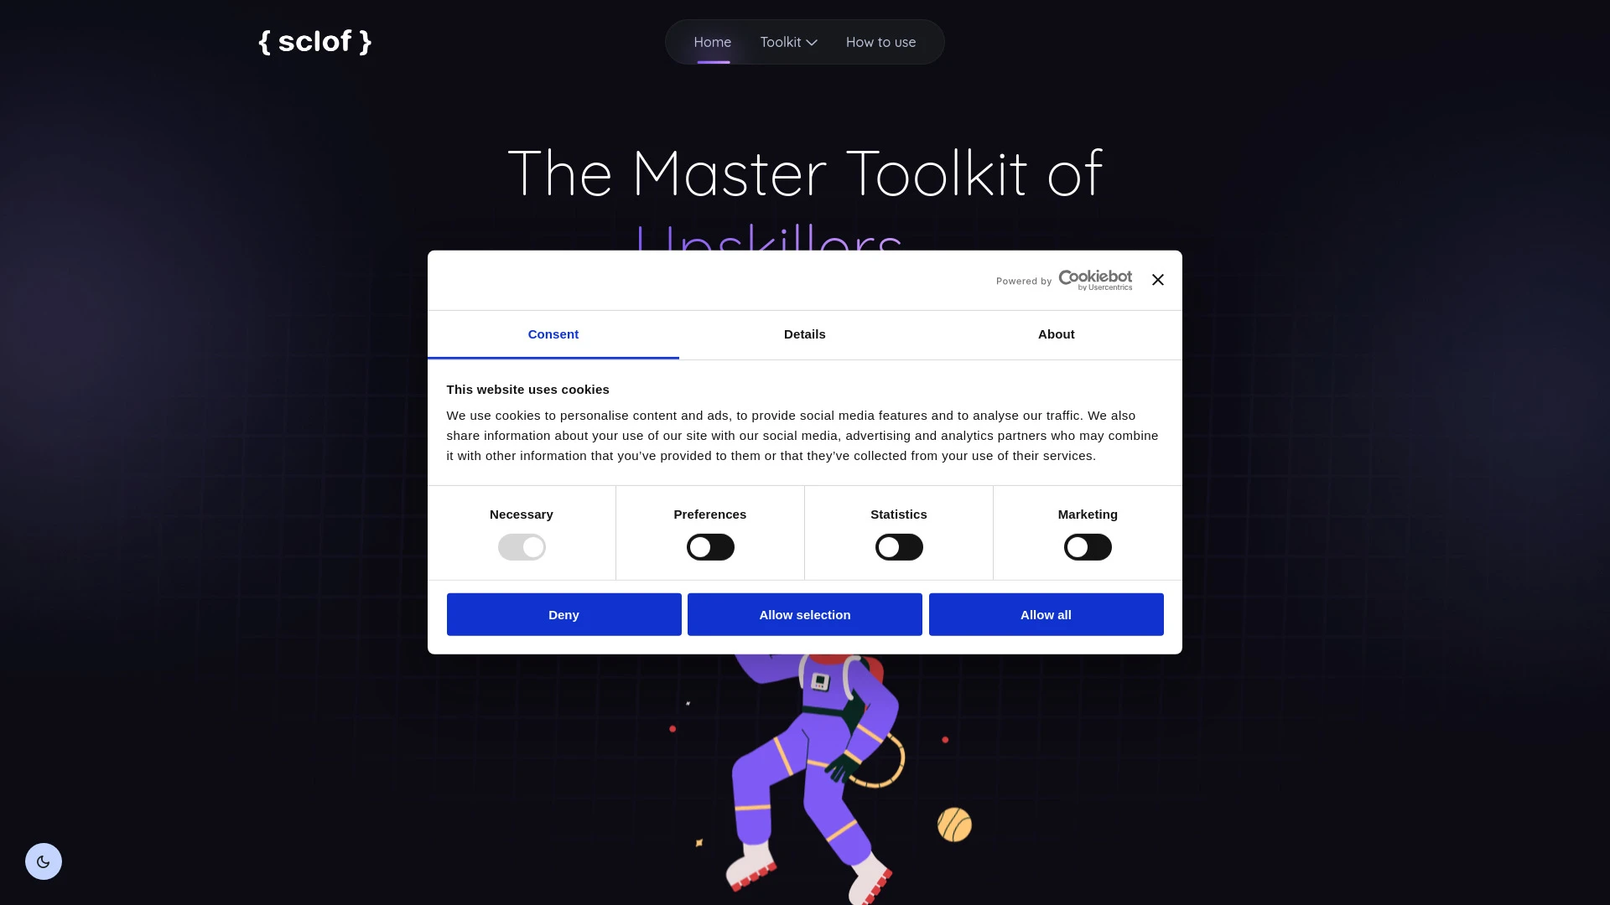Click the Deny button

click(563, 613)
